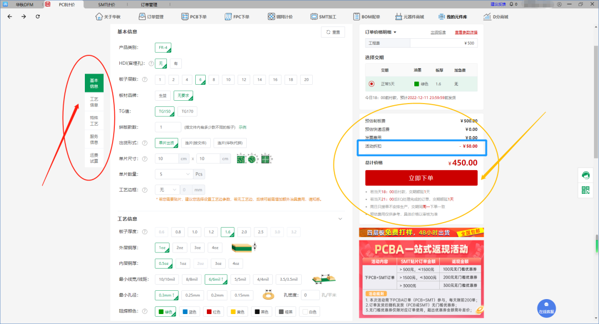
Task: Open the 建议反馈 link in title bar
Action: (x=498, y=4)
